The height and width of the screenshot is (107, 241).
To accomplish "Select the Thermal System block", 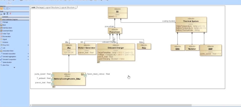I will pyautogui.click(x=191, y=24).
